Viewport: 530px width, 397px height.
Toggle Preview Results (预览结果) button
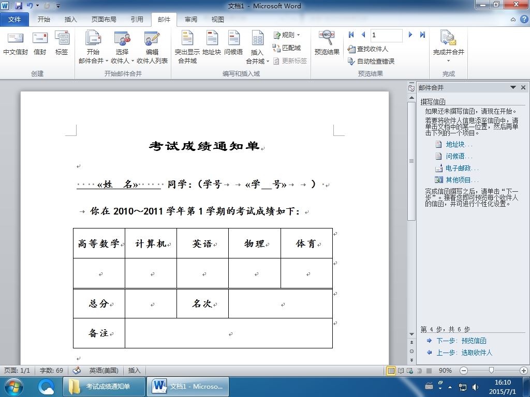click(x=327, y=43)
